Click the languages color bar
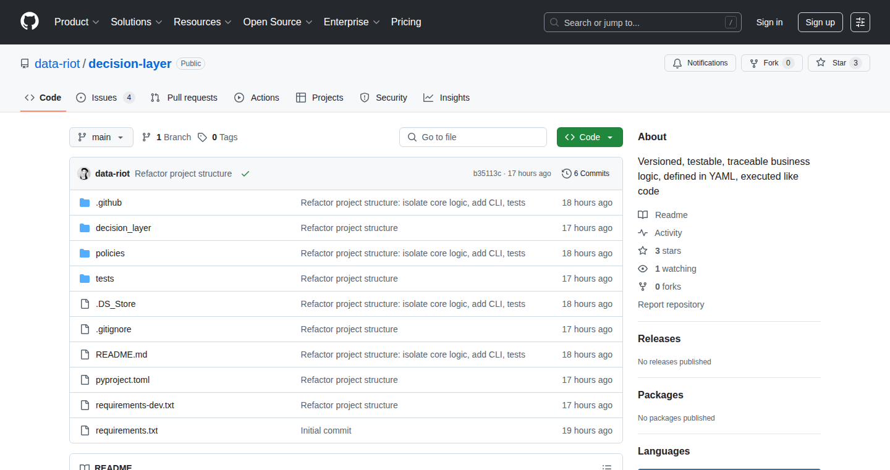This screenshot has width=890, height=470. 729,469
